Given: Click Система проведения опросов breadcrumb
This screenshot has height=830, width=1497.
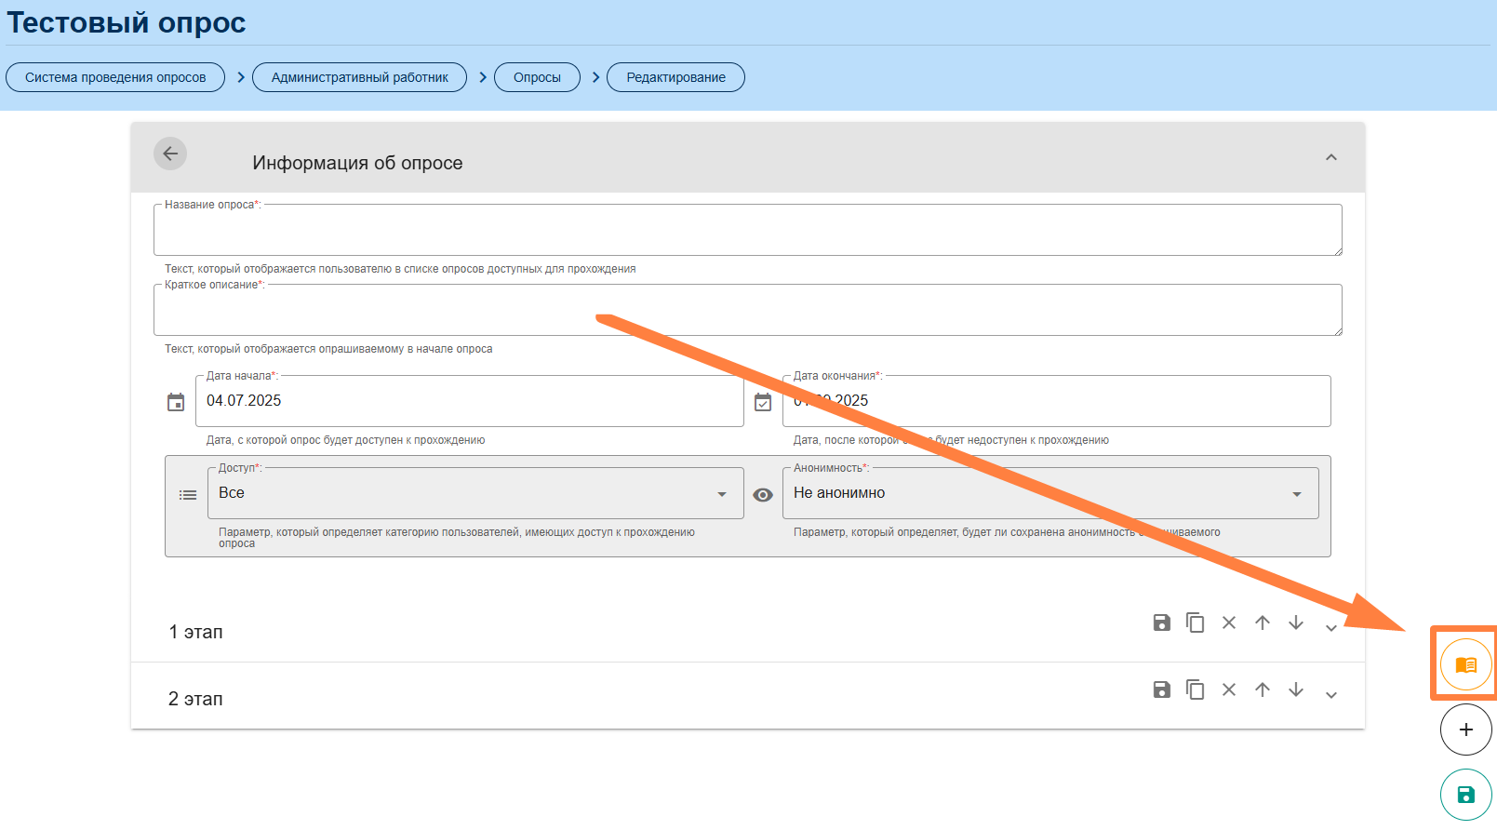Looking at the screenshot, I should pyautogui.click(x=115, y=77).
